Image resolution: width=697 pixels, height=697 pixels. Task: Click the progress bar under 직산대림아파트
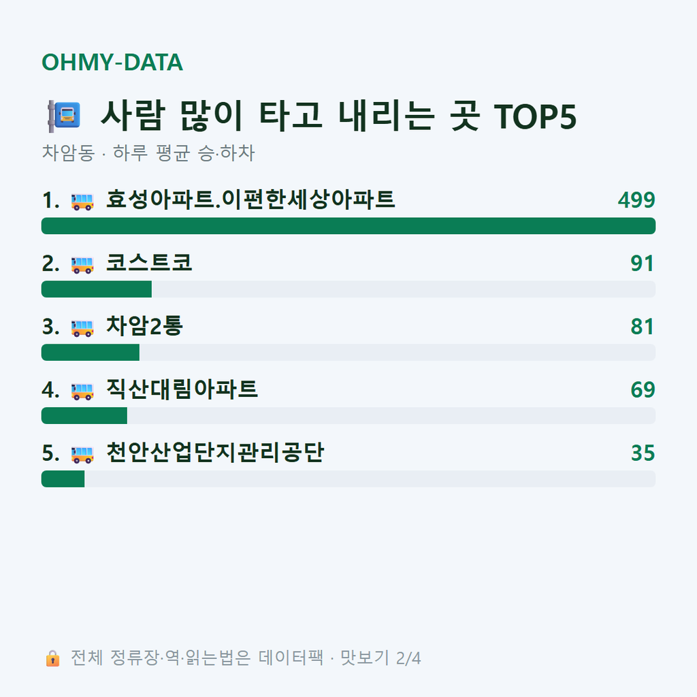pos(348,415)
